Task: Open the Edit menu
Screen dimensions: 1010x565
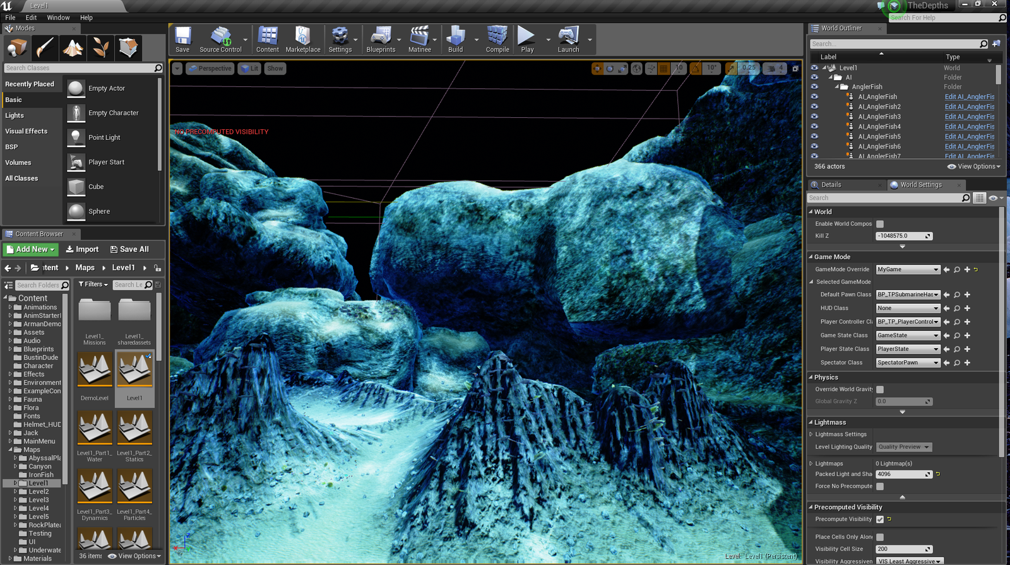Action: coord(31,18)
